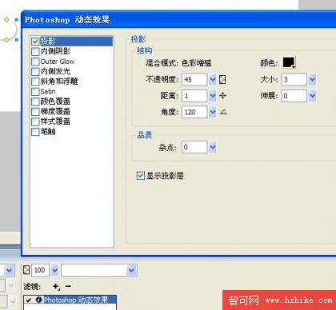This screenshot has width=336, height=310.
Task: Enable the 斜角和浮雕 checkbox
Action: tap(35, 81)
